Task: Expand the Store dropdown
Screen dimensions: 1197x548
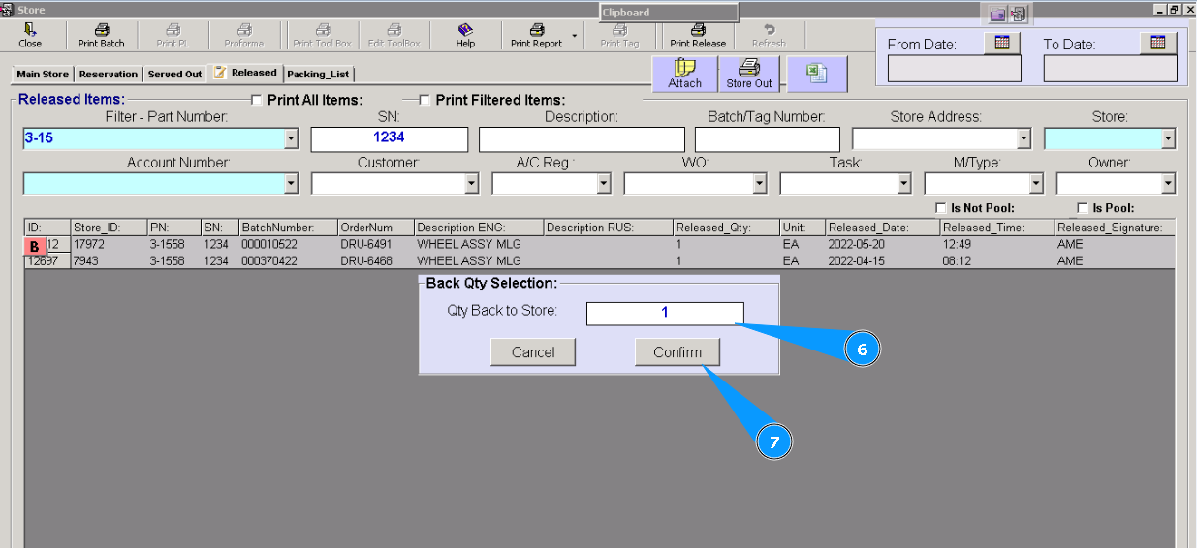Action: tap(1168, 139)
